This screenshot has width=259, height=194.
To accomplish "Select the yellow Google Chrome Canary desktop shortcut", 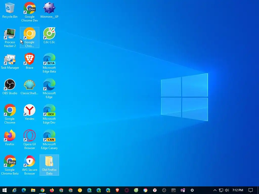I will click(x=30, y=38).
